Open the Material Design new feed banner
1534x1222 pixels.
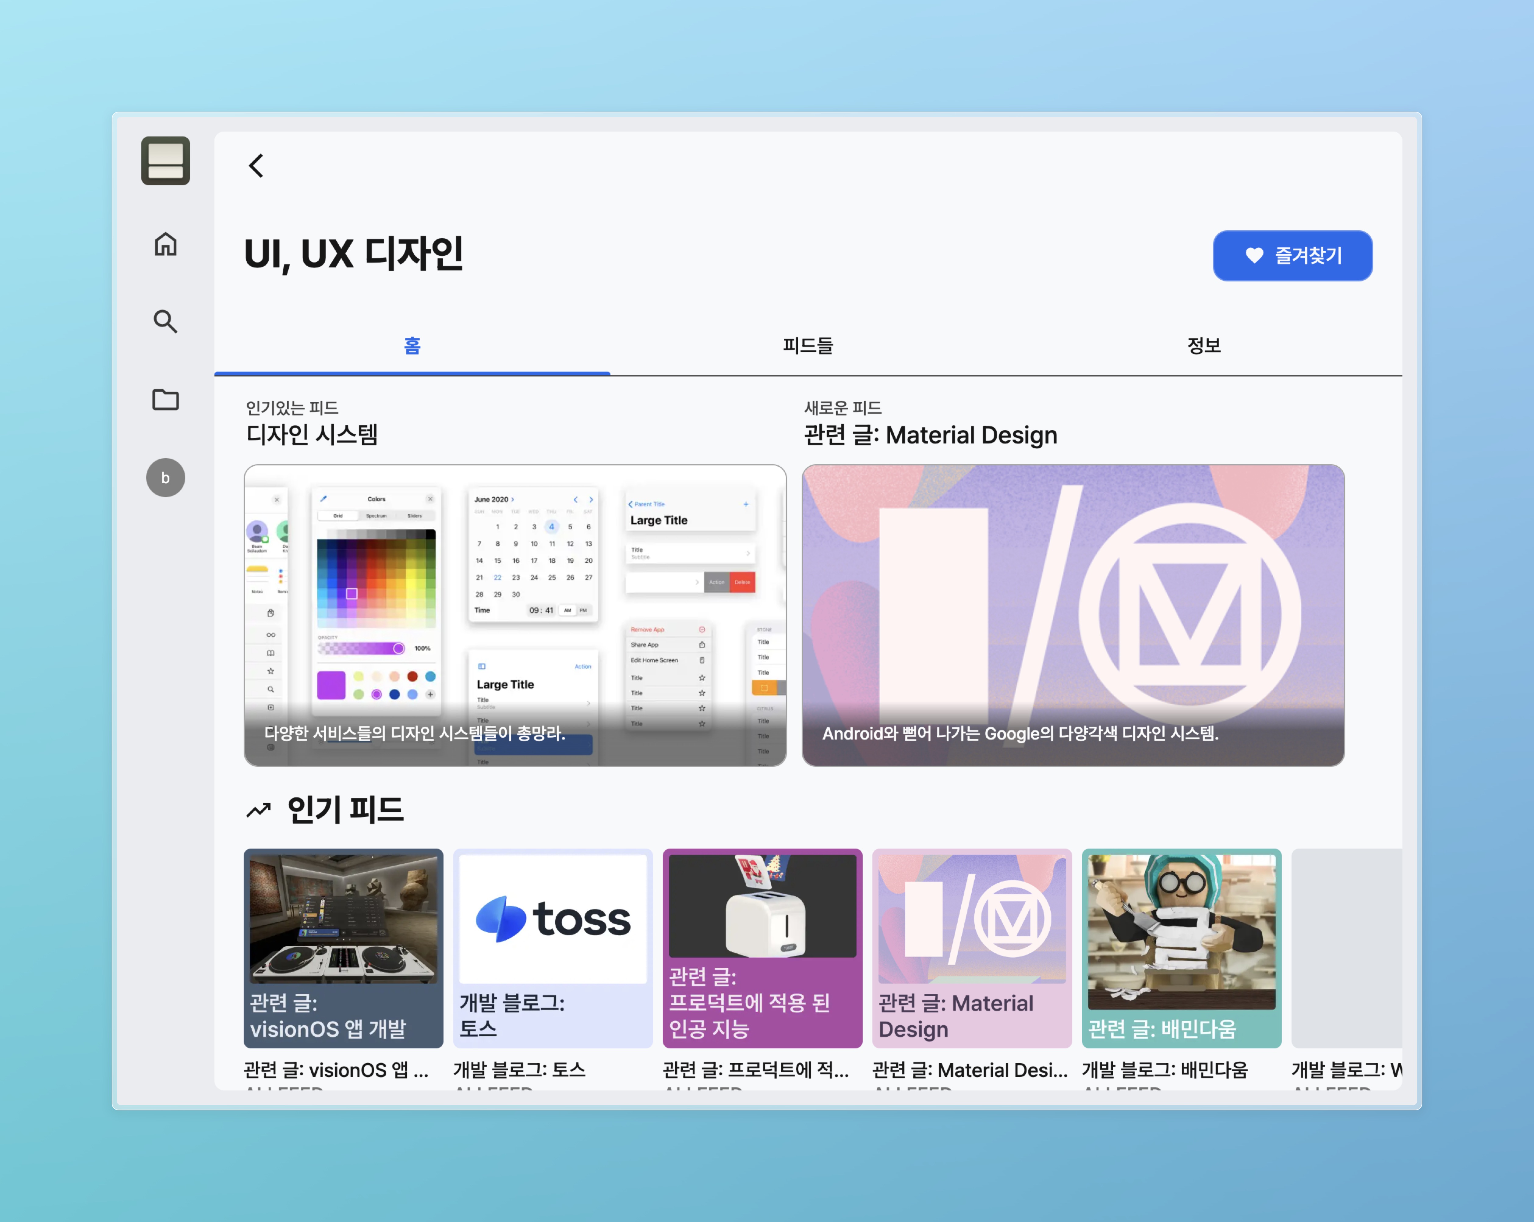point(1073,615)
